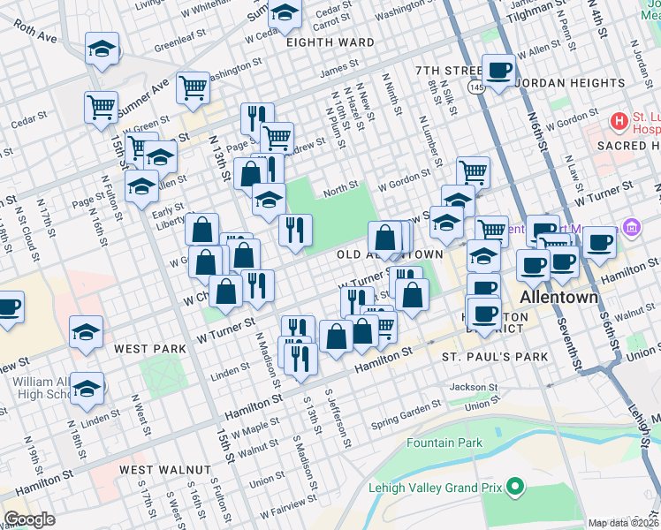Click the Lehigh Valley Grand Prix text
This screenshot has width=661, height=530.
coord(436,488)
